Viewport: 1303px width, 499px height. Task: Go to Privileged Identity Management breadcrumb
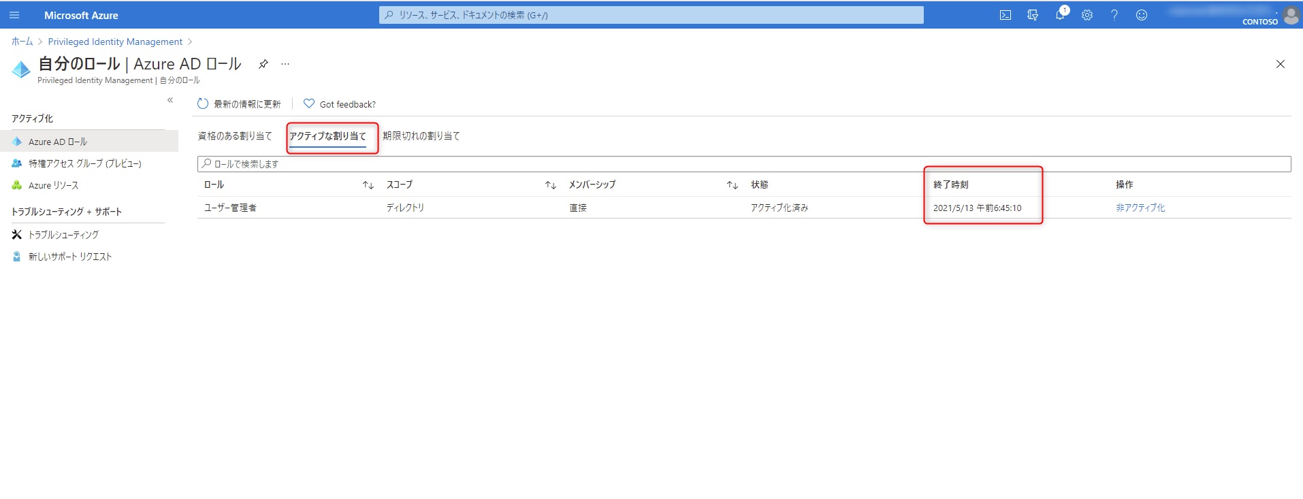(x=115, y=42)
